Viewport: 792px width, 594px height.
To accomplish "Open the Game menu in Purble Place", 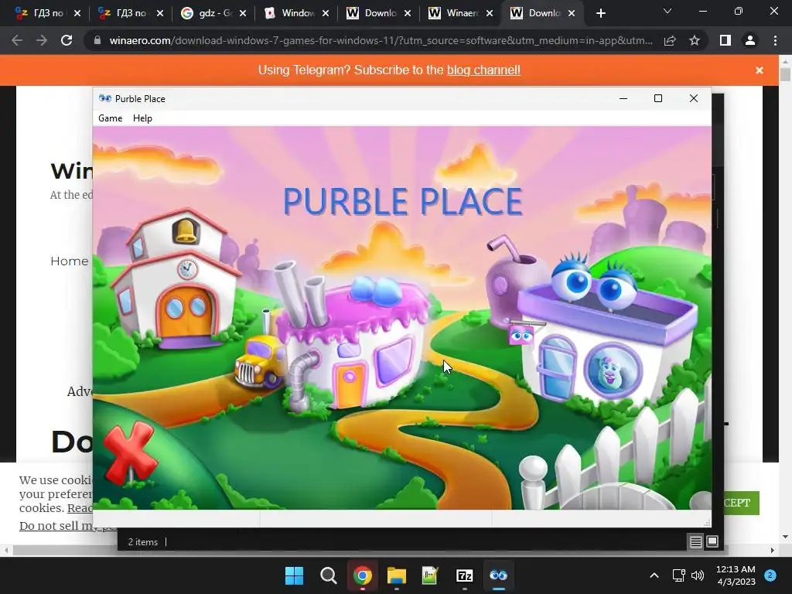I will pyautogui.click(x=110, y=118).
